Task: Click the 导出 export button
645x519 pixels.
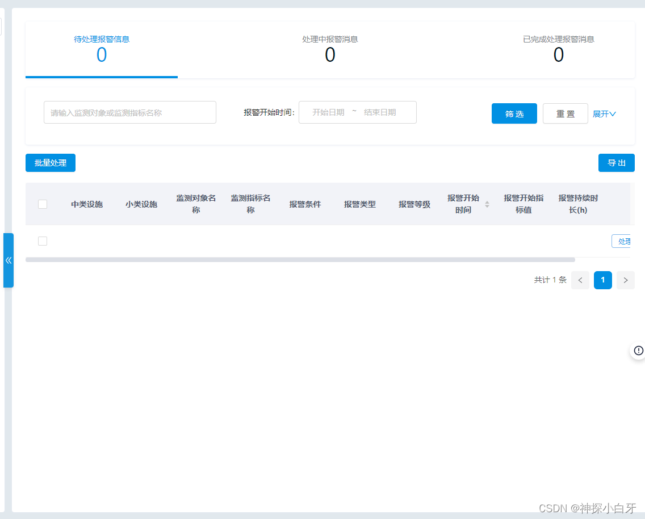Action: coord(616,163)
